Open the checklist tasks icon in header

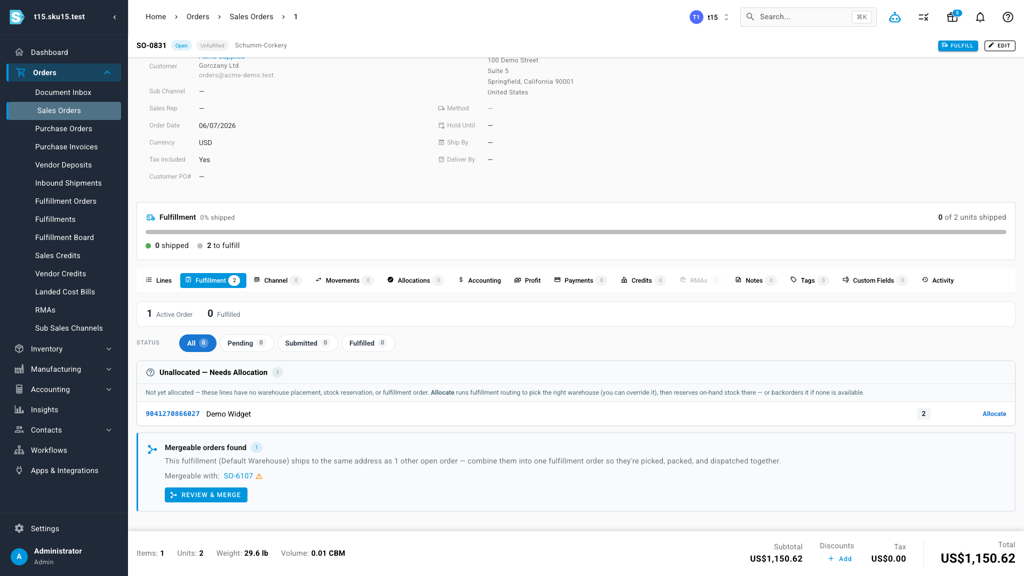point(924,17)
